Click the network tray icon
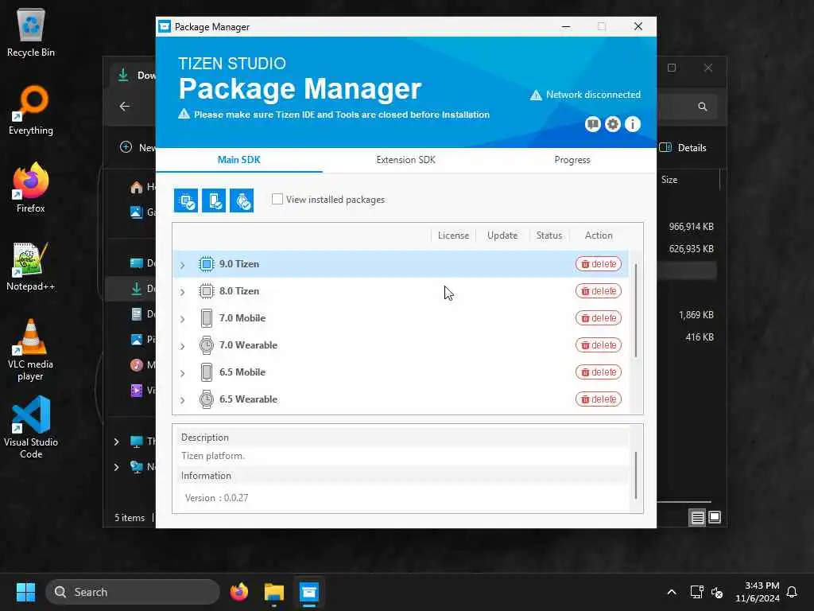814x611 pixels. tap(696, 592)
